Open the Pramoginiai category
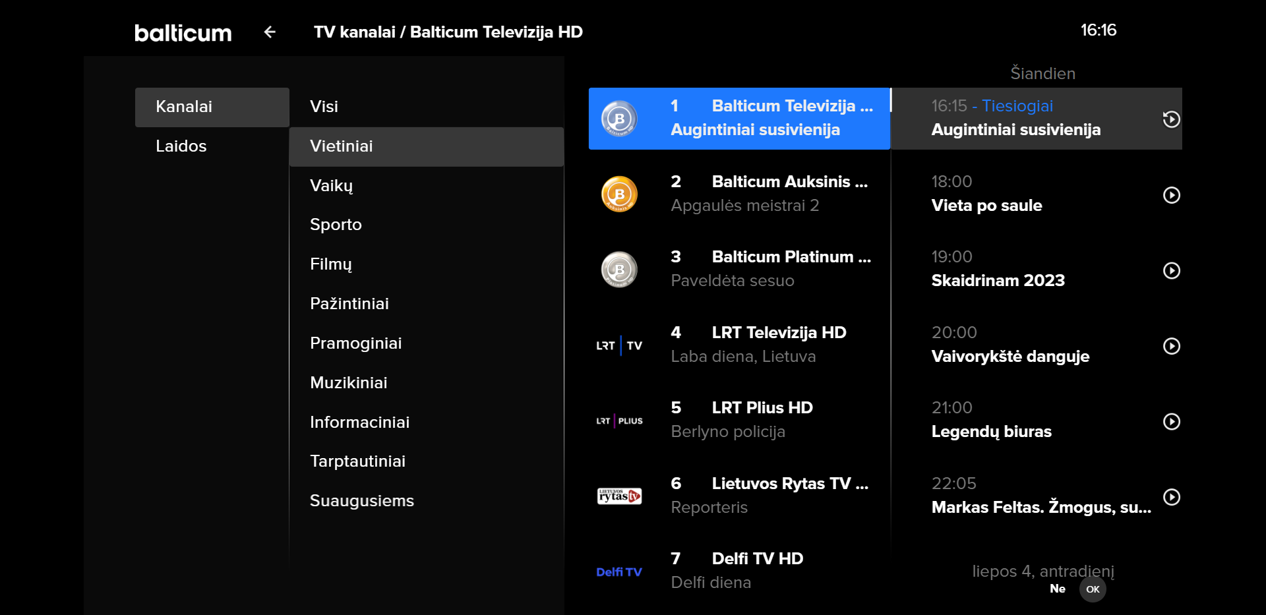 (x=427, y=343)
